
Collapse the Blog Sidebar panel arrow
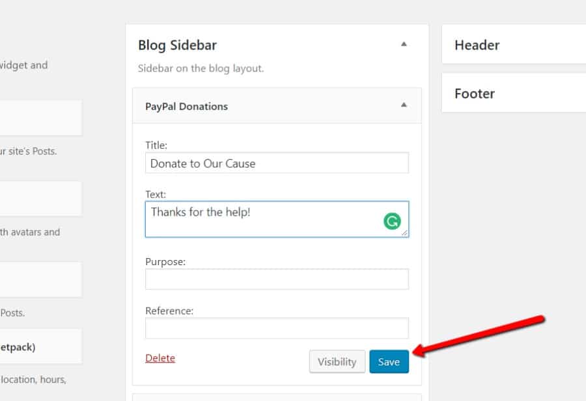pos(404,44)
